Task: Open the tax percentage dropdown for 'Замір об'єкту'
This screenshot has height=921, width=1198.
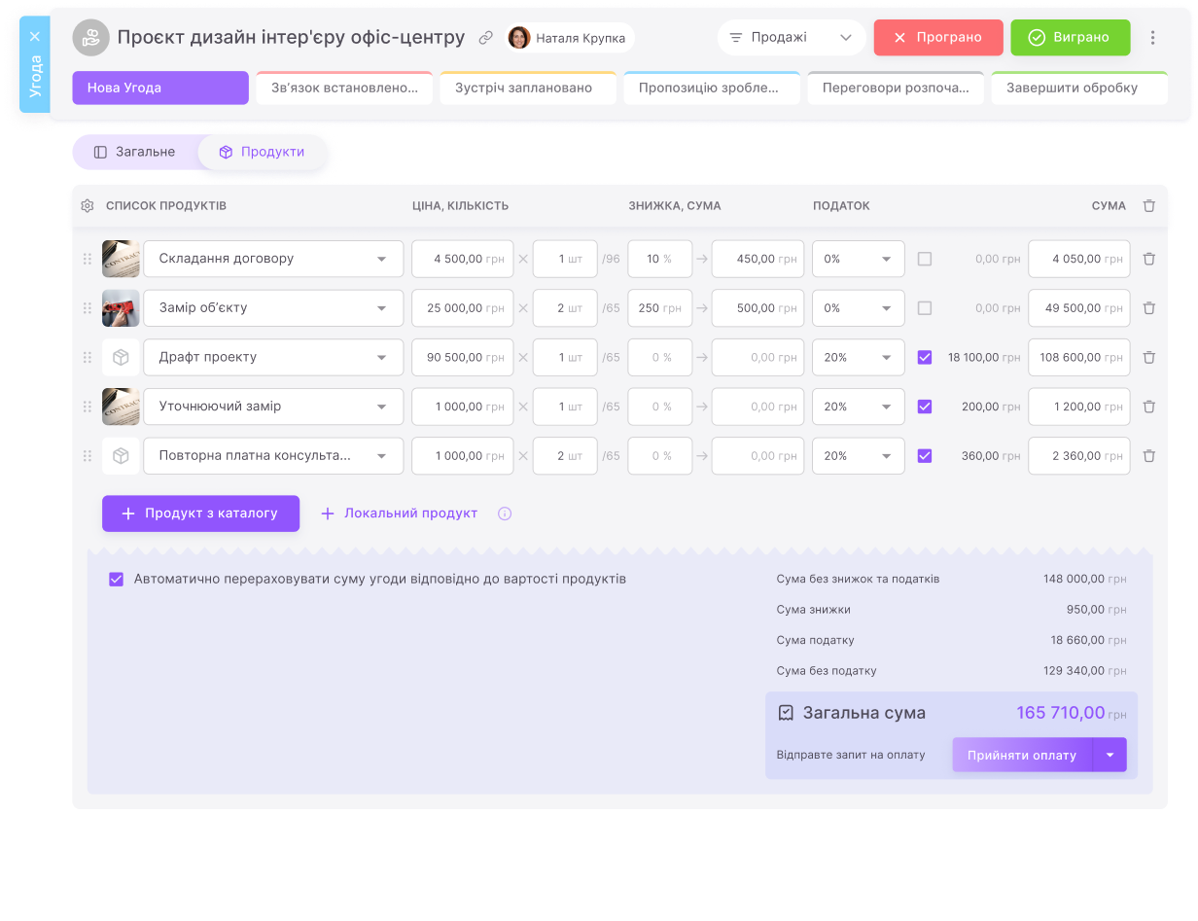Action: 858,307
